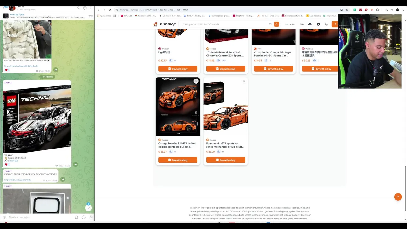Click the orange search button in FinderQC
The width and height of the screenshot is (407, 229).
[x=277, y=24]
